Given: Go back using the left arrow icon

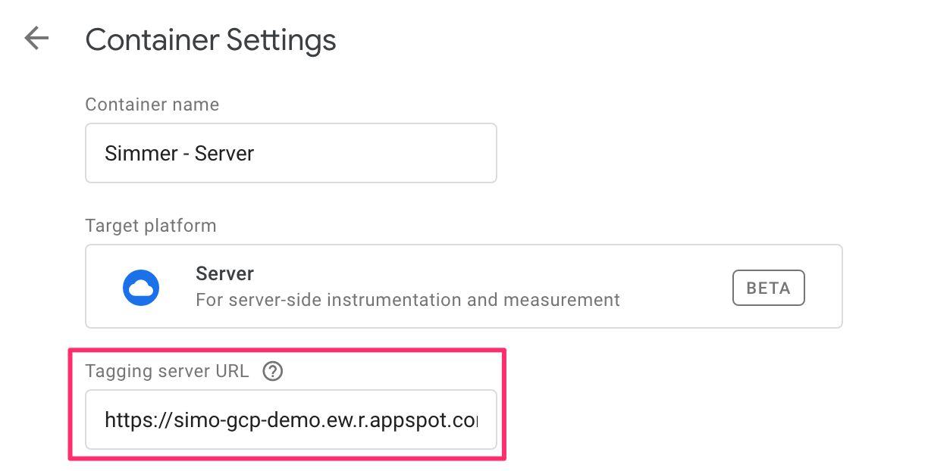Looking at the screenshot, I should point(36,39).
